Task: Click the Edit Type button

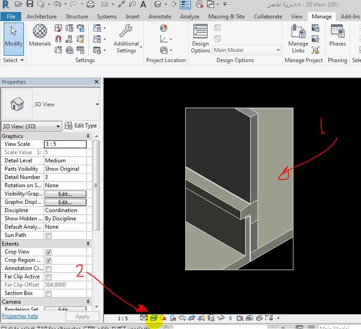Action: tap(81, 126)
